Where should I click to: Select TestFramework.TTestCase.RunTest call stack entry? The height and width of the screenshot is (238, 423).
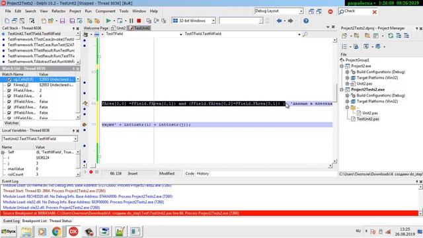41,45
